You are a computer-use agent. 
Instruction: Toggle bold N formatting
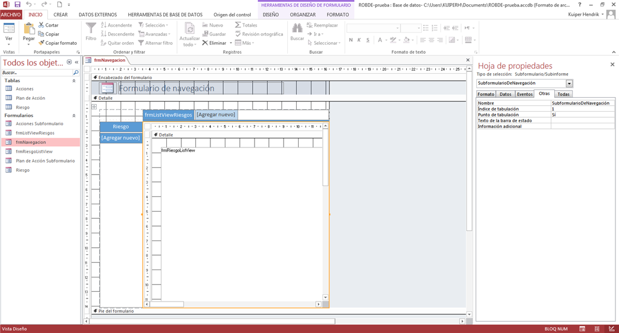pyautogui.click(x=351, y=40)
